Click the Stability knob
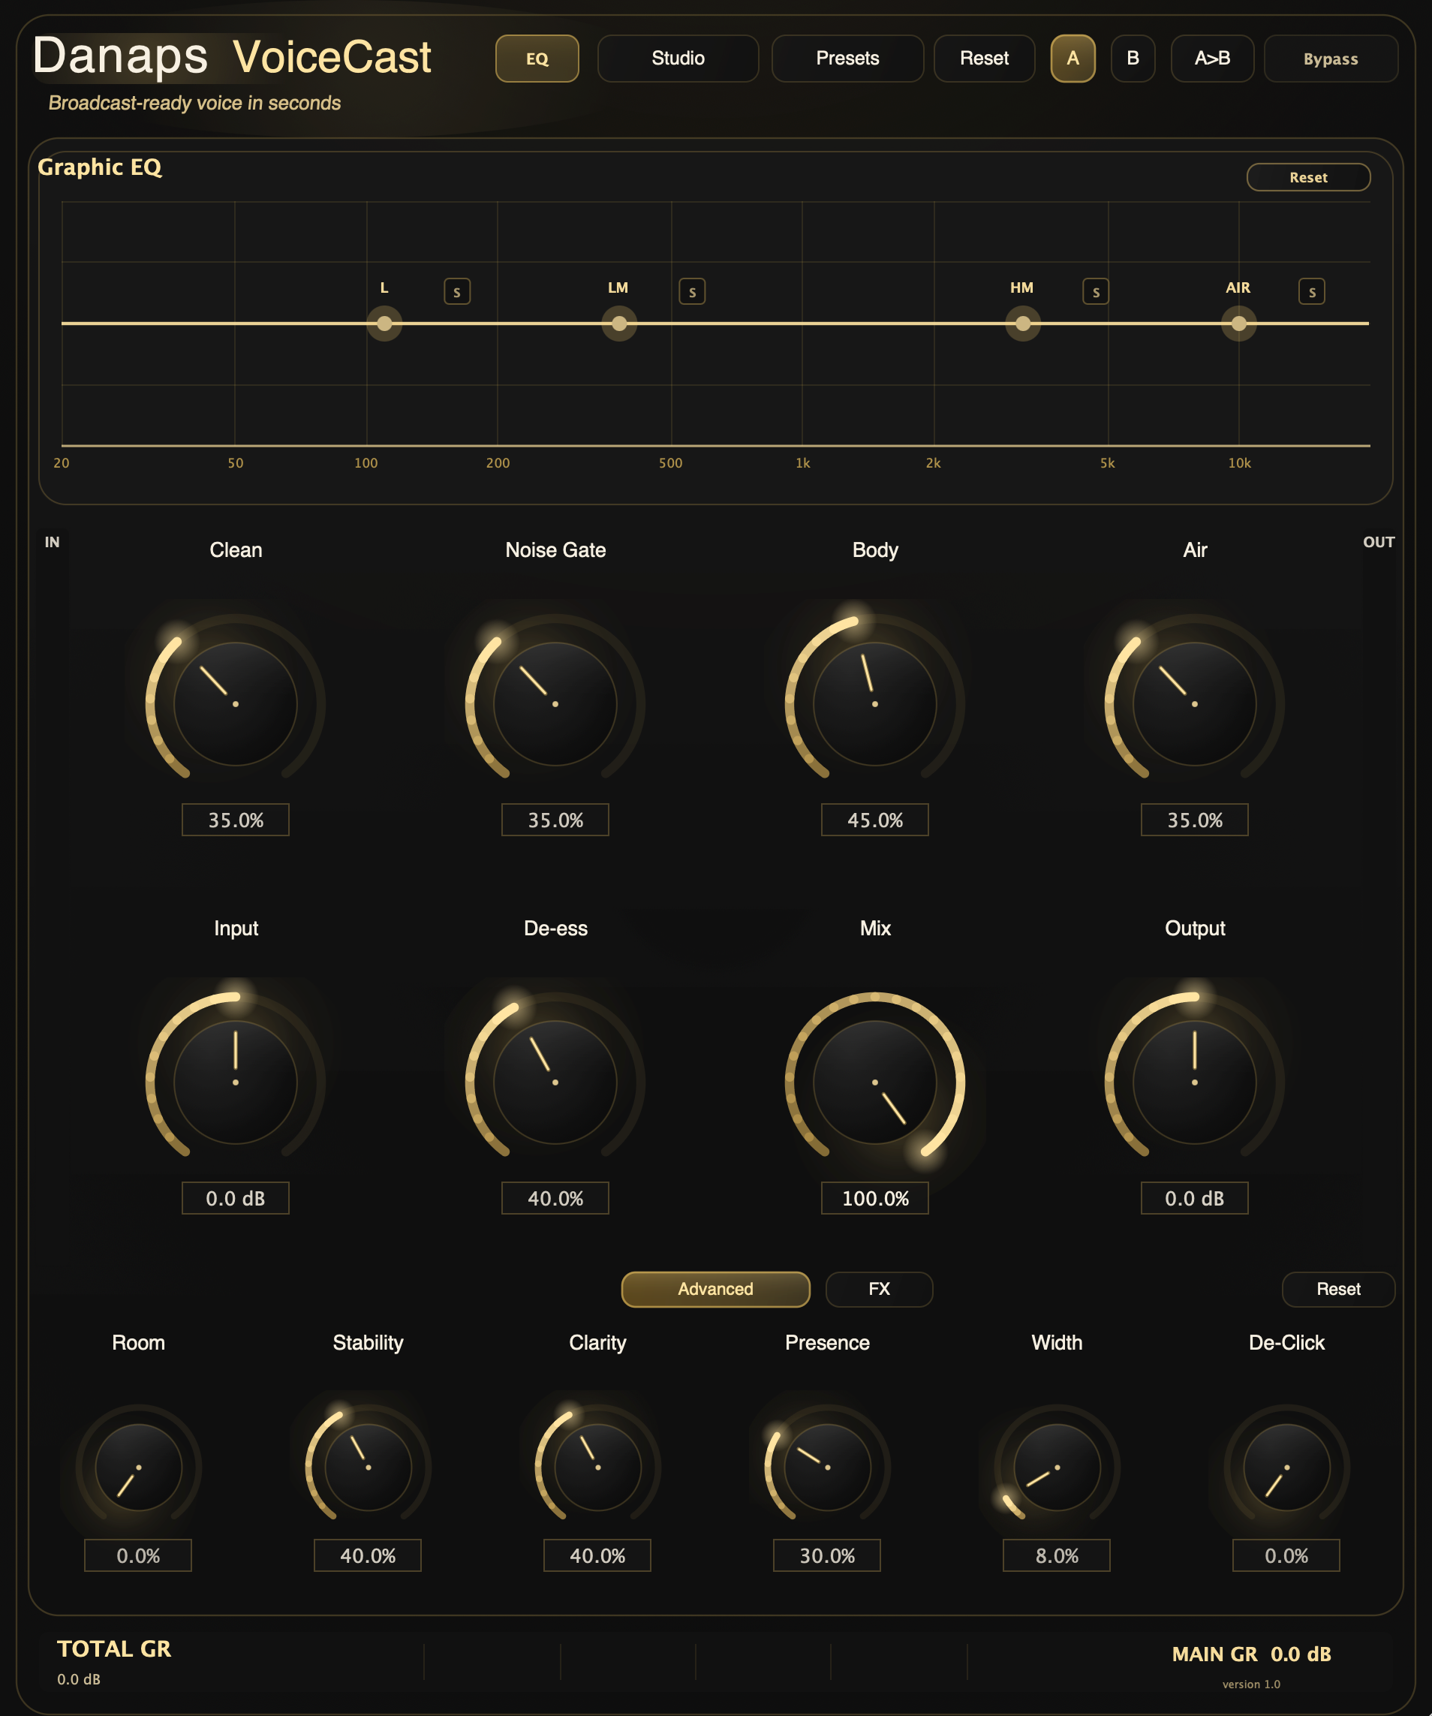The image size is (1432, 1716). (x=369, y=1468)
